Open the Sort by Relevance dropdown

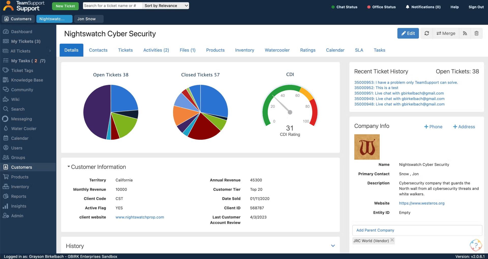tap(166, 6)
